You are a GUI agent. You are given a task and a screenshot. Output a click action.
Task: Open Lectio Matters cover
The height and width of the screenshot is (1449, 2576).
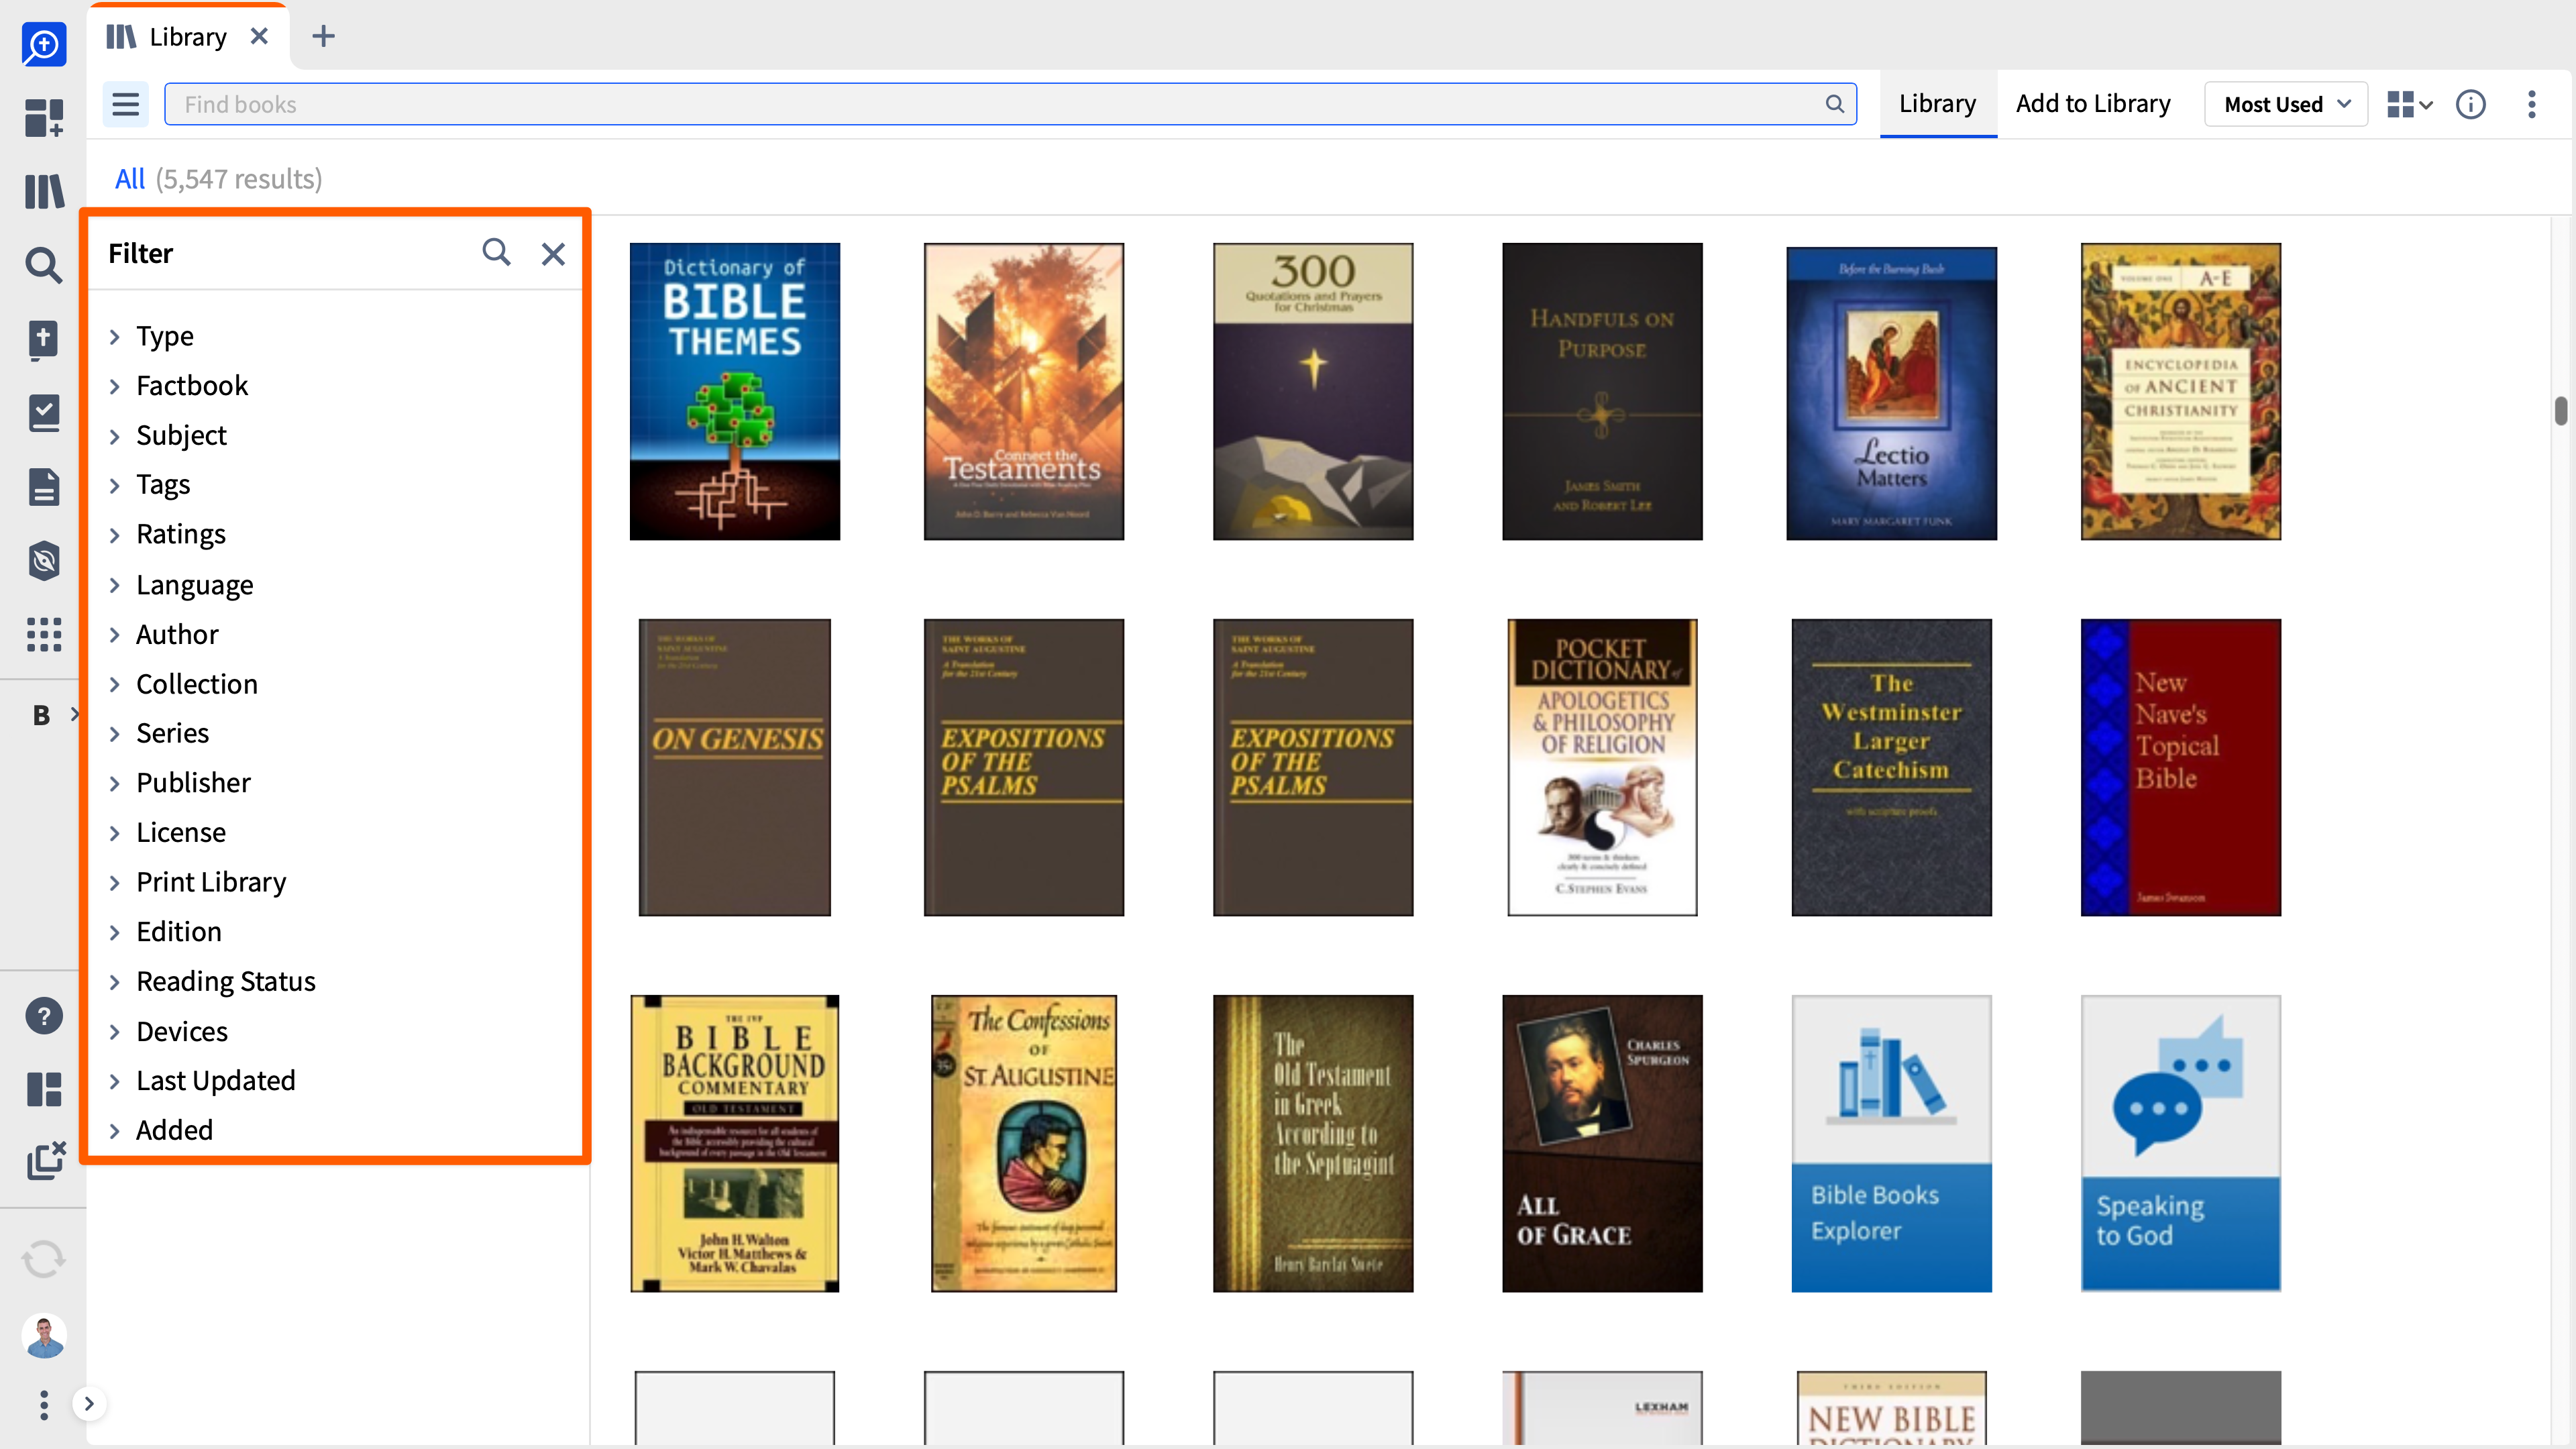pos(1891,393)
